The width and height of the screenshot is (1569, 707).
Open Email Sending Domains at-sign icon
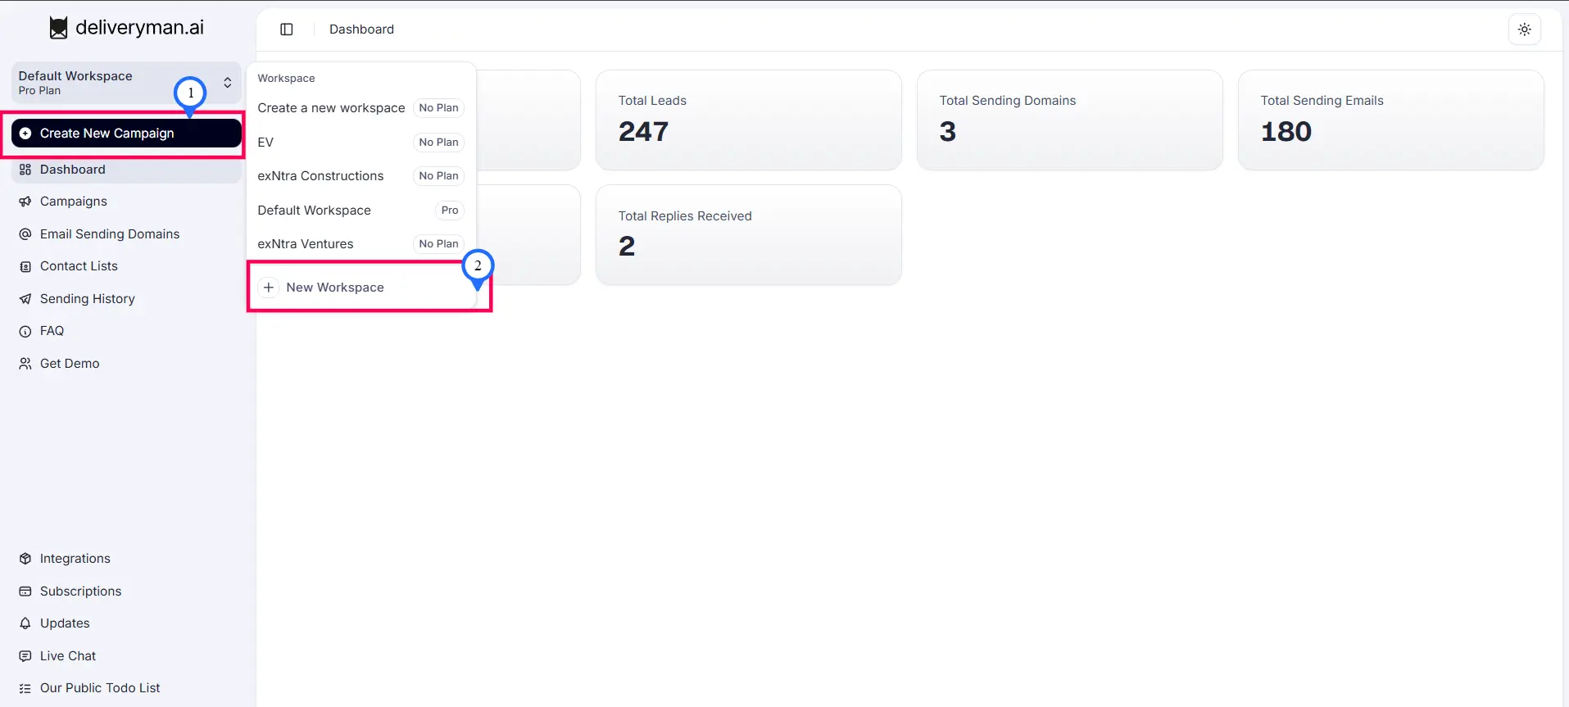25,234
